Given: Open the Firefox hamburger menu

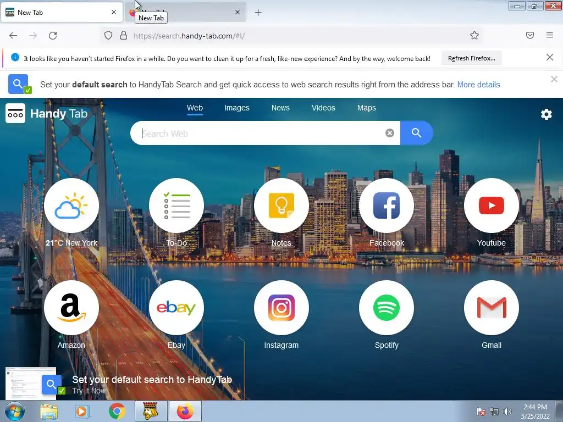Looking at the screenshot, I should [550, 35].
